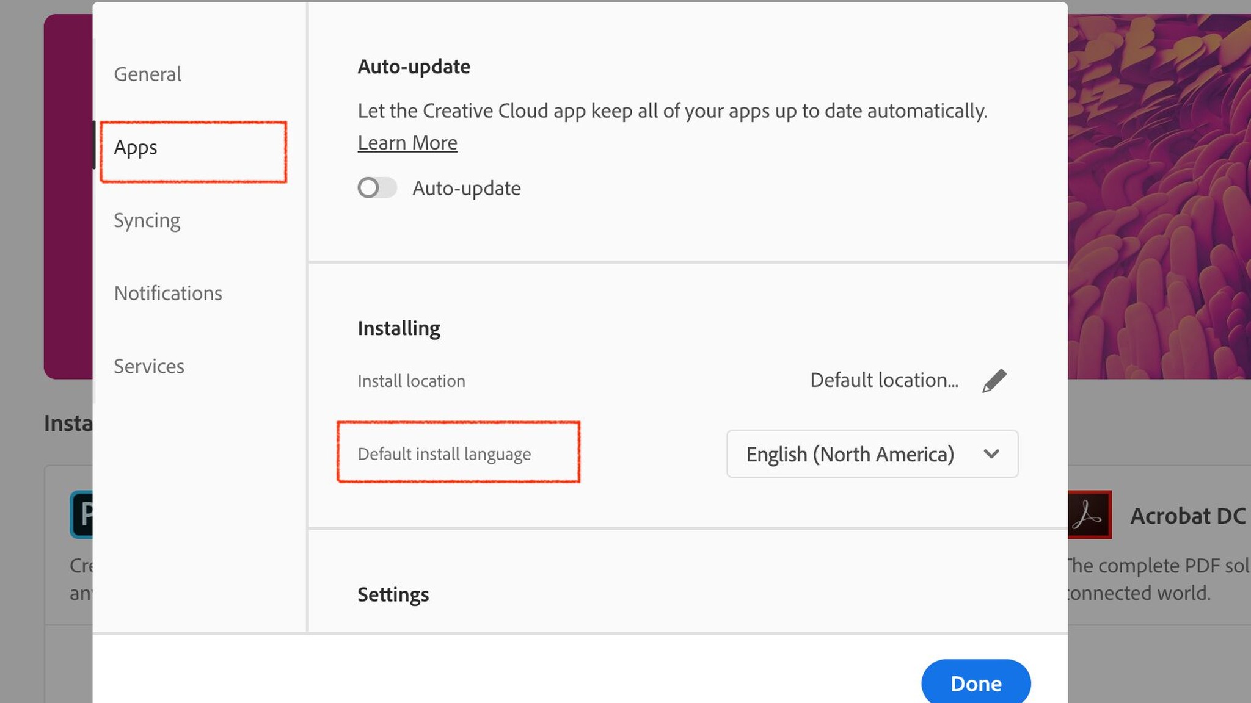The width and height of the screenshot is (1251, 703).
Task: Click the Acrobat DC title text
Action: coord(1187,516)
